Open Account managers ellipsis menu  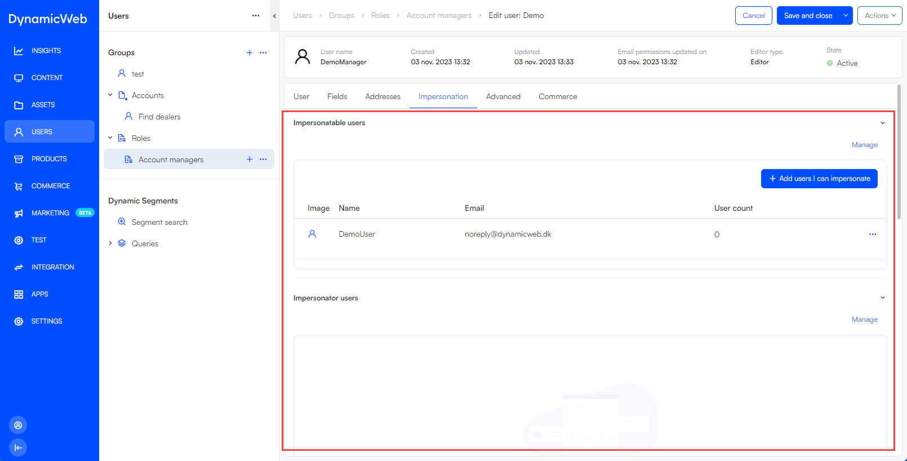click(263, 159)
